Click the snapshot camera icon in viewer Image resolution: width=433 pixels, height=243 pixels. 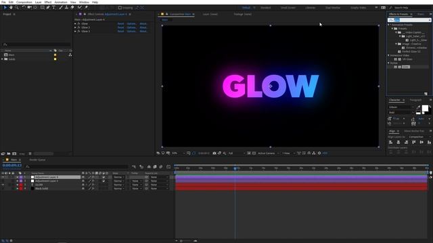tap(214, 153)
